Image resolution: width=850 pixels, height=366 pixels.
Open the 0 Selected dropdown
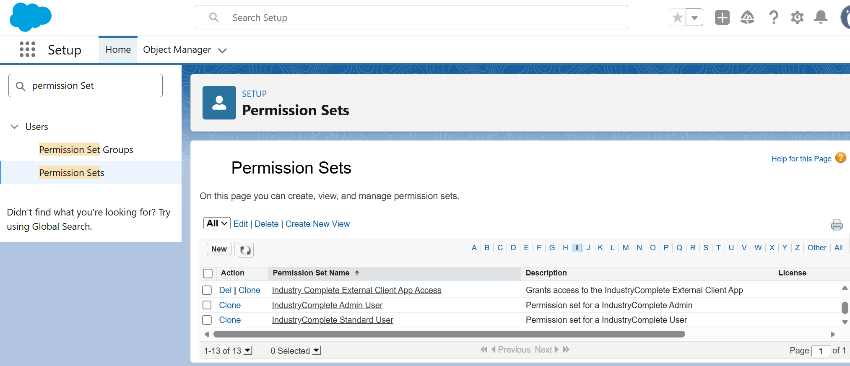[x=317, y=350]
